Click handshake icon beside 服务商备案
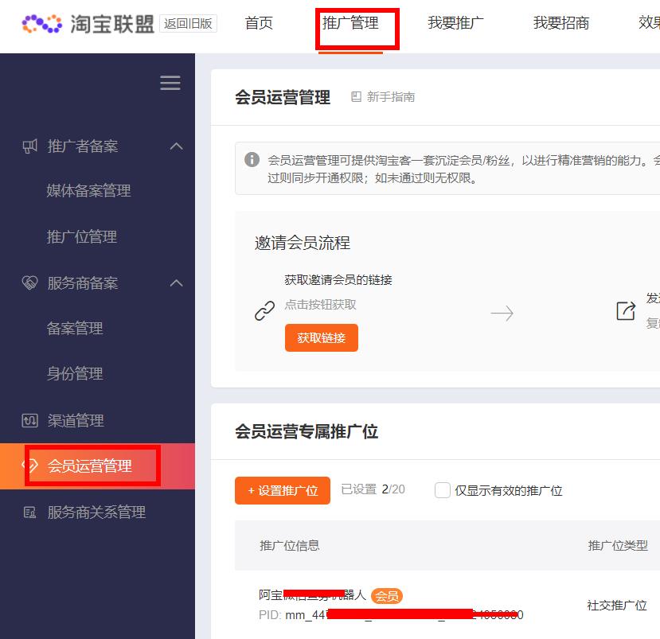The height and width of the screenshot is (639, 660). [x=30, y=282]
